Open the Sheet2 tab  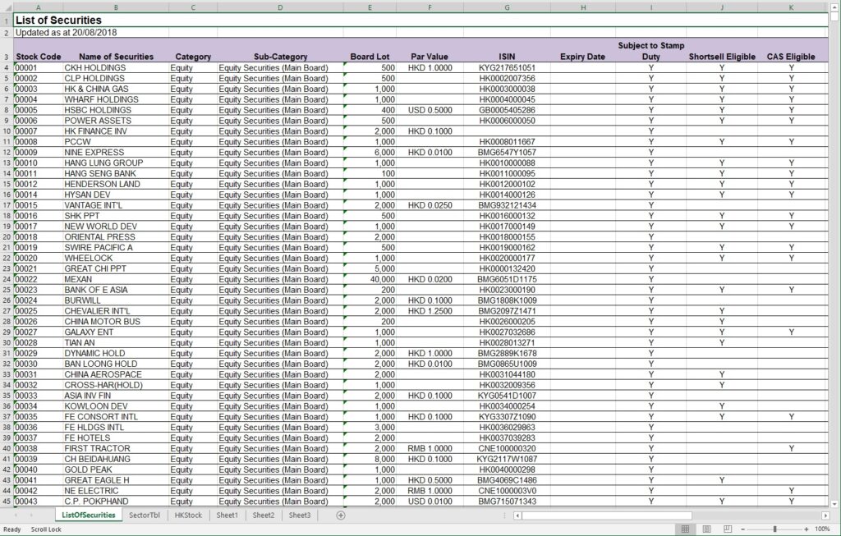(264, 515)
